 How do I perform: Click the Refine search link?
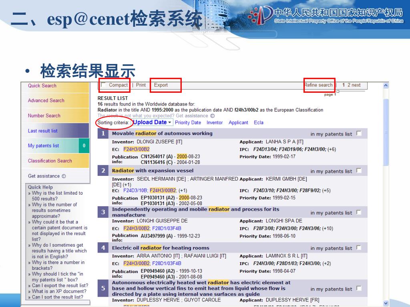(x=318, y=85)
